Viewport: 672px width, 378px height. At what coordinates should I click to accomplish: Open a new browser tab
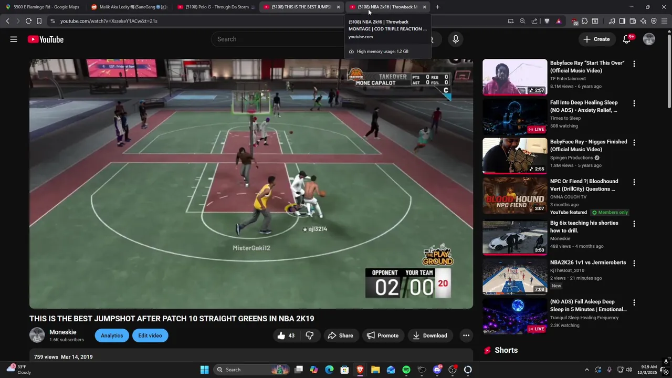tap(437, 7)
